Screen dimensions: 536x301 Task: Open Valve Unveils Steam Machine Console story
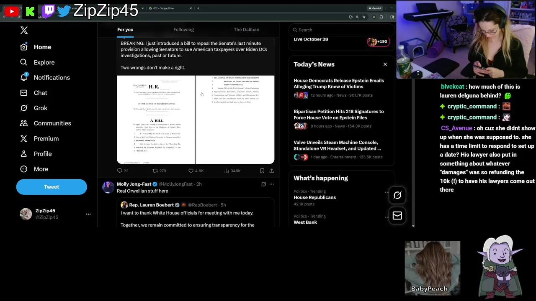pyautogui.click(x=338, y=145)
